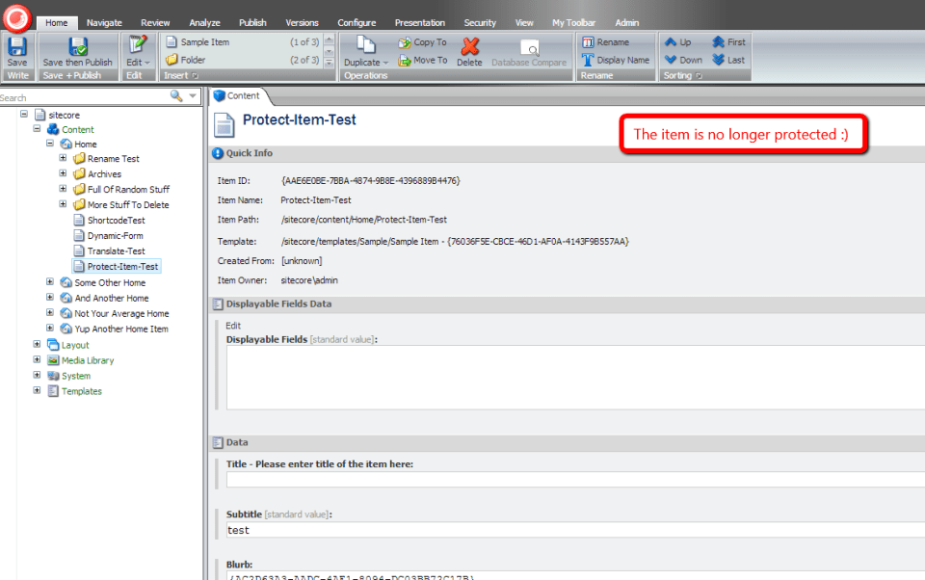Expand the Rename Test folder
This screenshot has height=580, width=925.
coord(64,159)
